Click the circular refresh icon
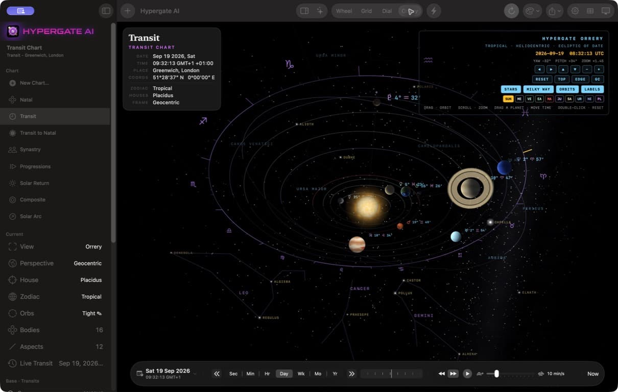This screenshot has width=618, height=392. click(511, 11)
